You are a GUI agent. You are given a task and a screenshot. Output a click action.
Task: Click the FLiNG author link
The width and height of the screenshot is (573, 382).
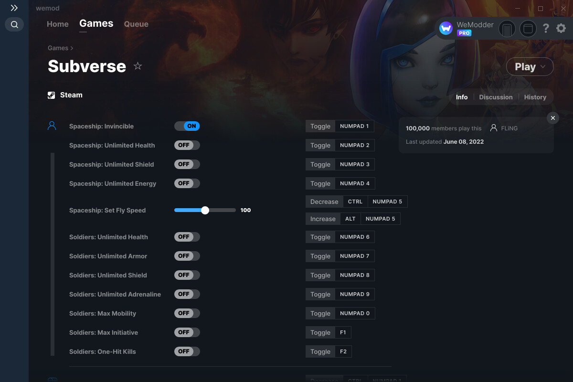point(508,128)
